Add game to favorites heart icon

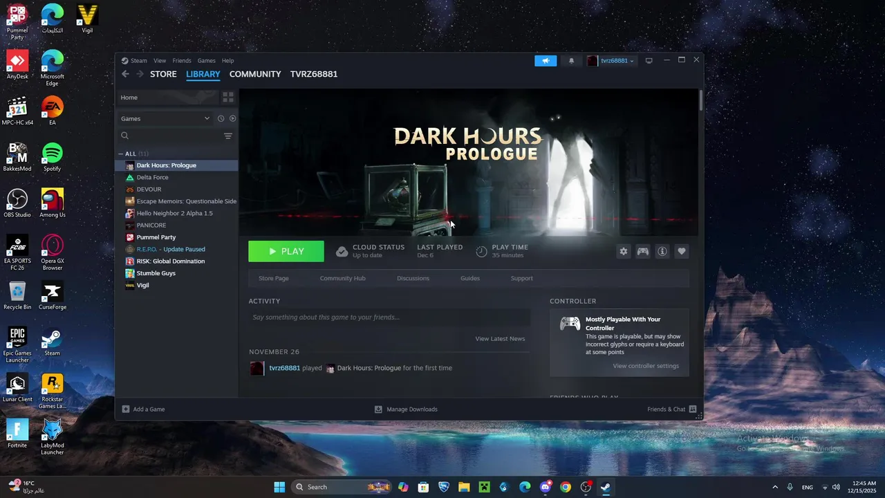pos(682,251)
